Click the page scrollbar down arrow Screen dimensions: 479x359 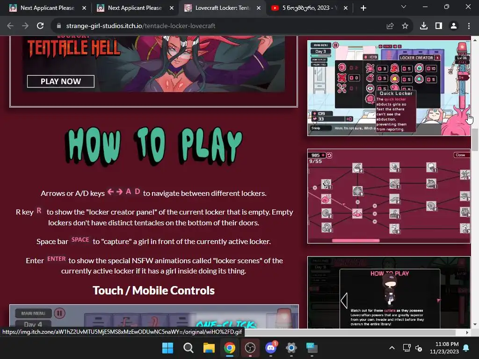(x=475, y=324)
